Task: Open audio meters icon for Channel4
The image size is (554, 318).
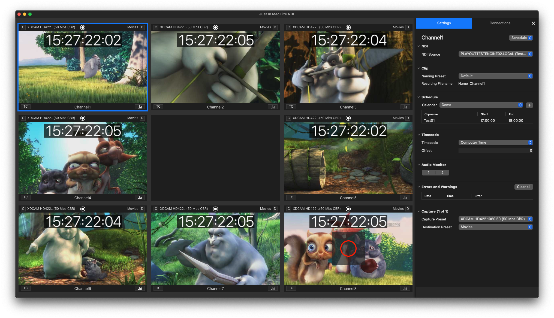Action: (x=140, y=198)
